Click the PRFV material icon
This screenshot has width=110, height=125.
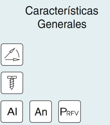[69, 112]
